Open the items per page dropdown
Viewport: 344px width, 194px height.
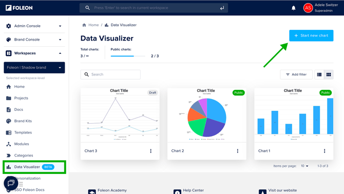tap(304, 166)
